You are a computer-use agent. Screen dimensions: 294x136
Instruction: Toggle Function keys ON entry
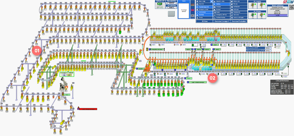(204, 7)
